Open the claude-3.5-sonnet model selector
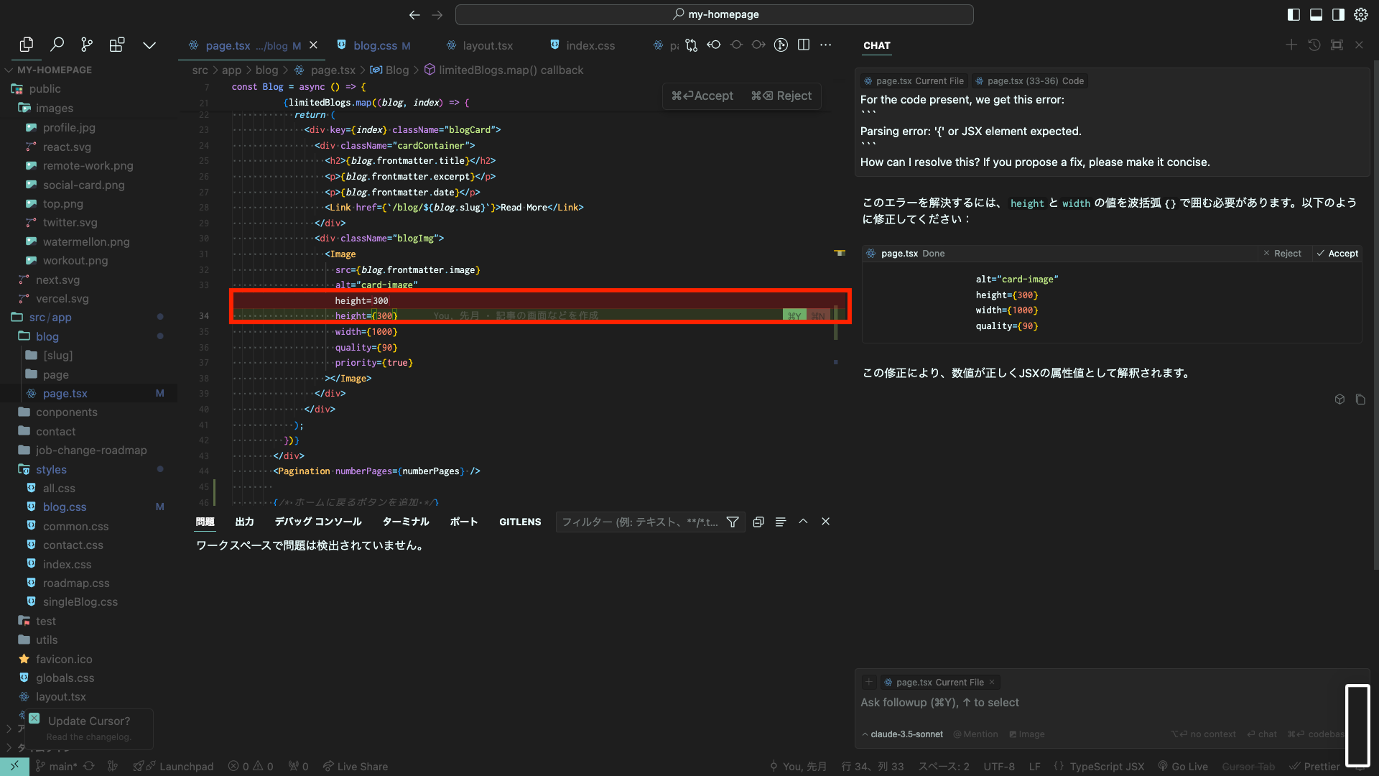The image size is (1379, 776). click(x=903, y=734)
